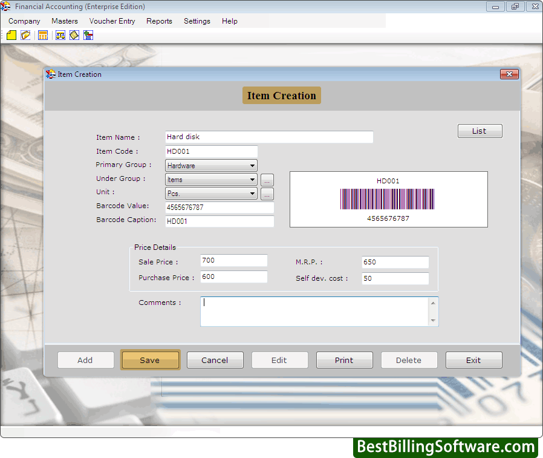Restore down the main application window
This screenshot has height=458, width=543.
point(515,7)
